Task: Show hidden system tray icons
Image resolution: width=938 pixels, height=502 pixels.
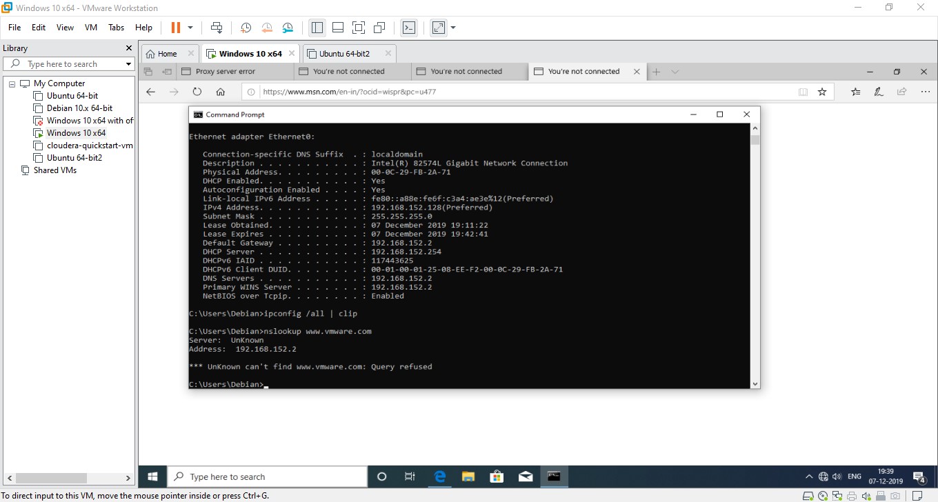Action: [809, 476]
